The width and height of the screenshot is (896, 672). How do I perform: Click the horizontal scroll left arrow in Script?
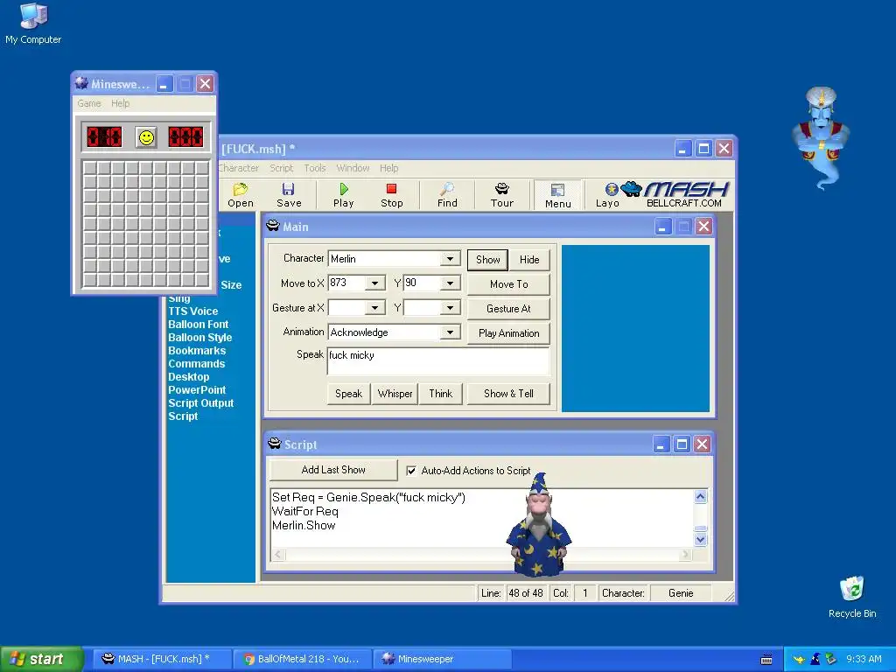[278, 554]
